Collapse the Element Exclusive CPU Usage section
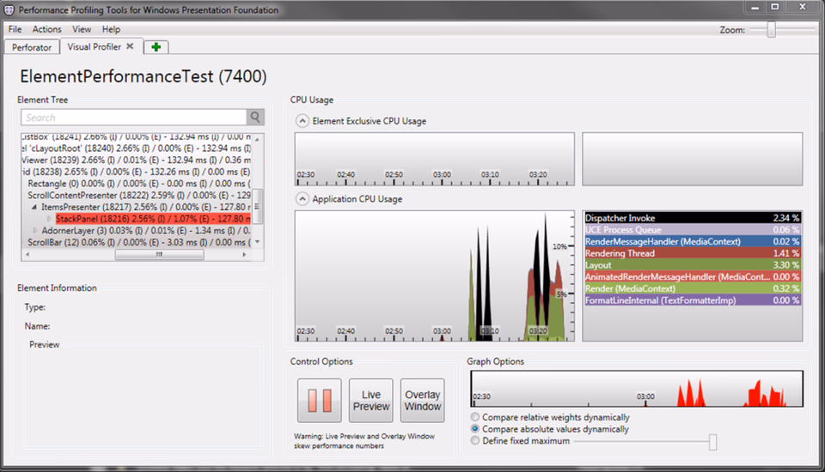Viewport: 825px width, 472px height. tap(302, 121)
